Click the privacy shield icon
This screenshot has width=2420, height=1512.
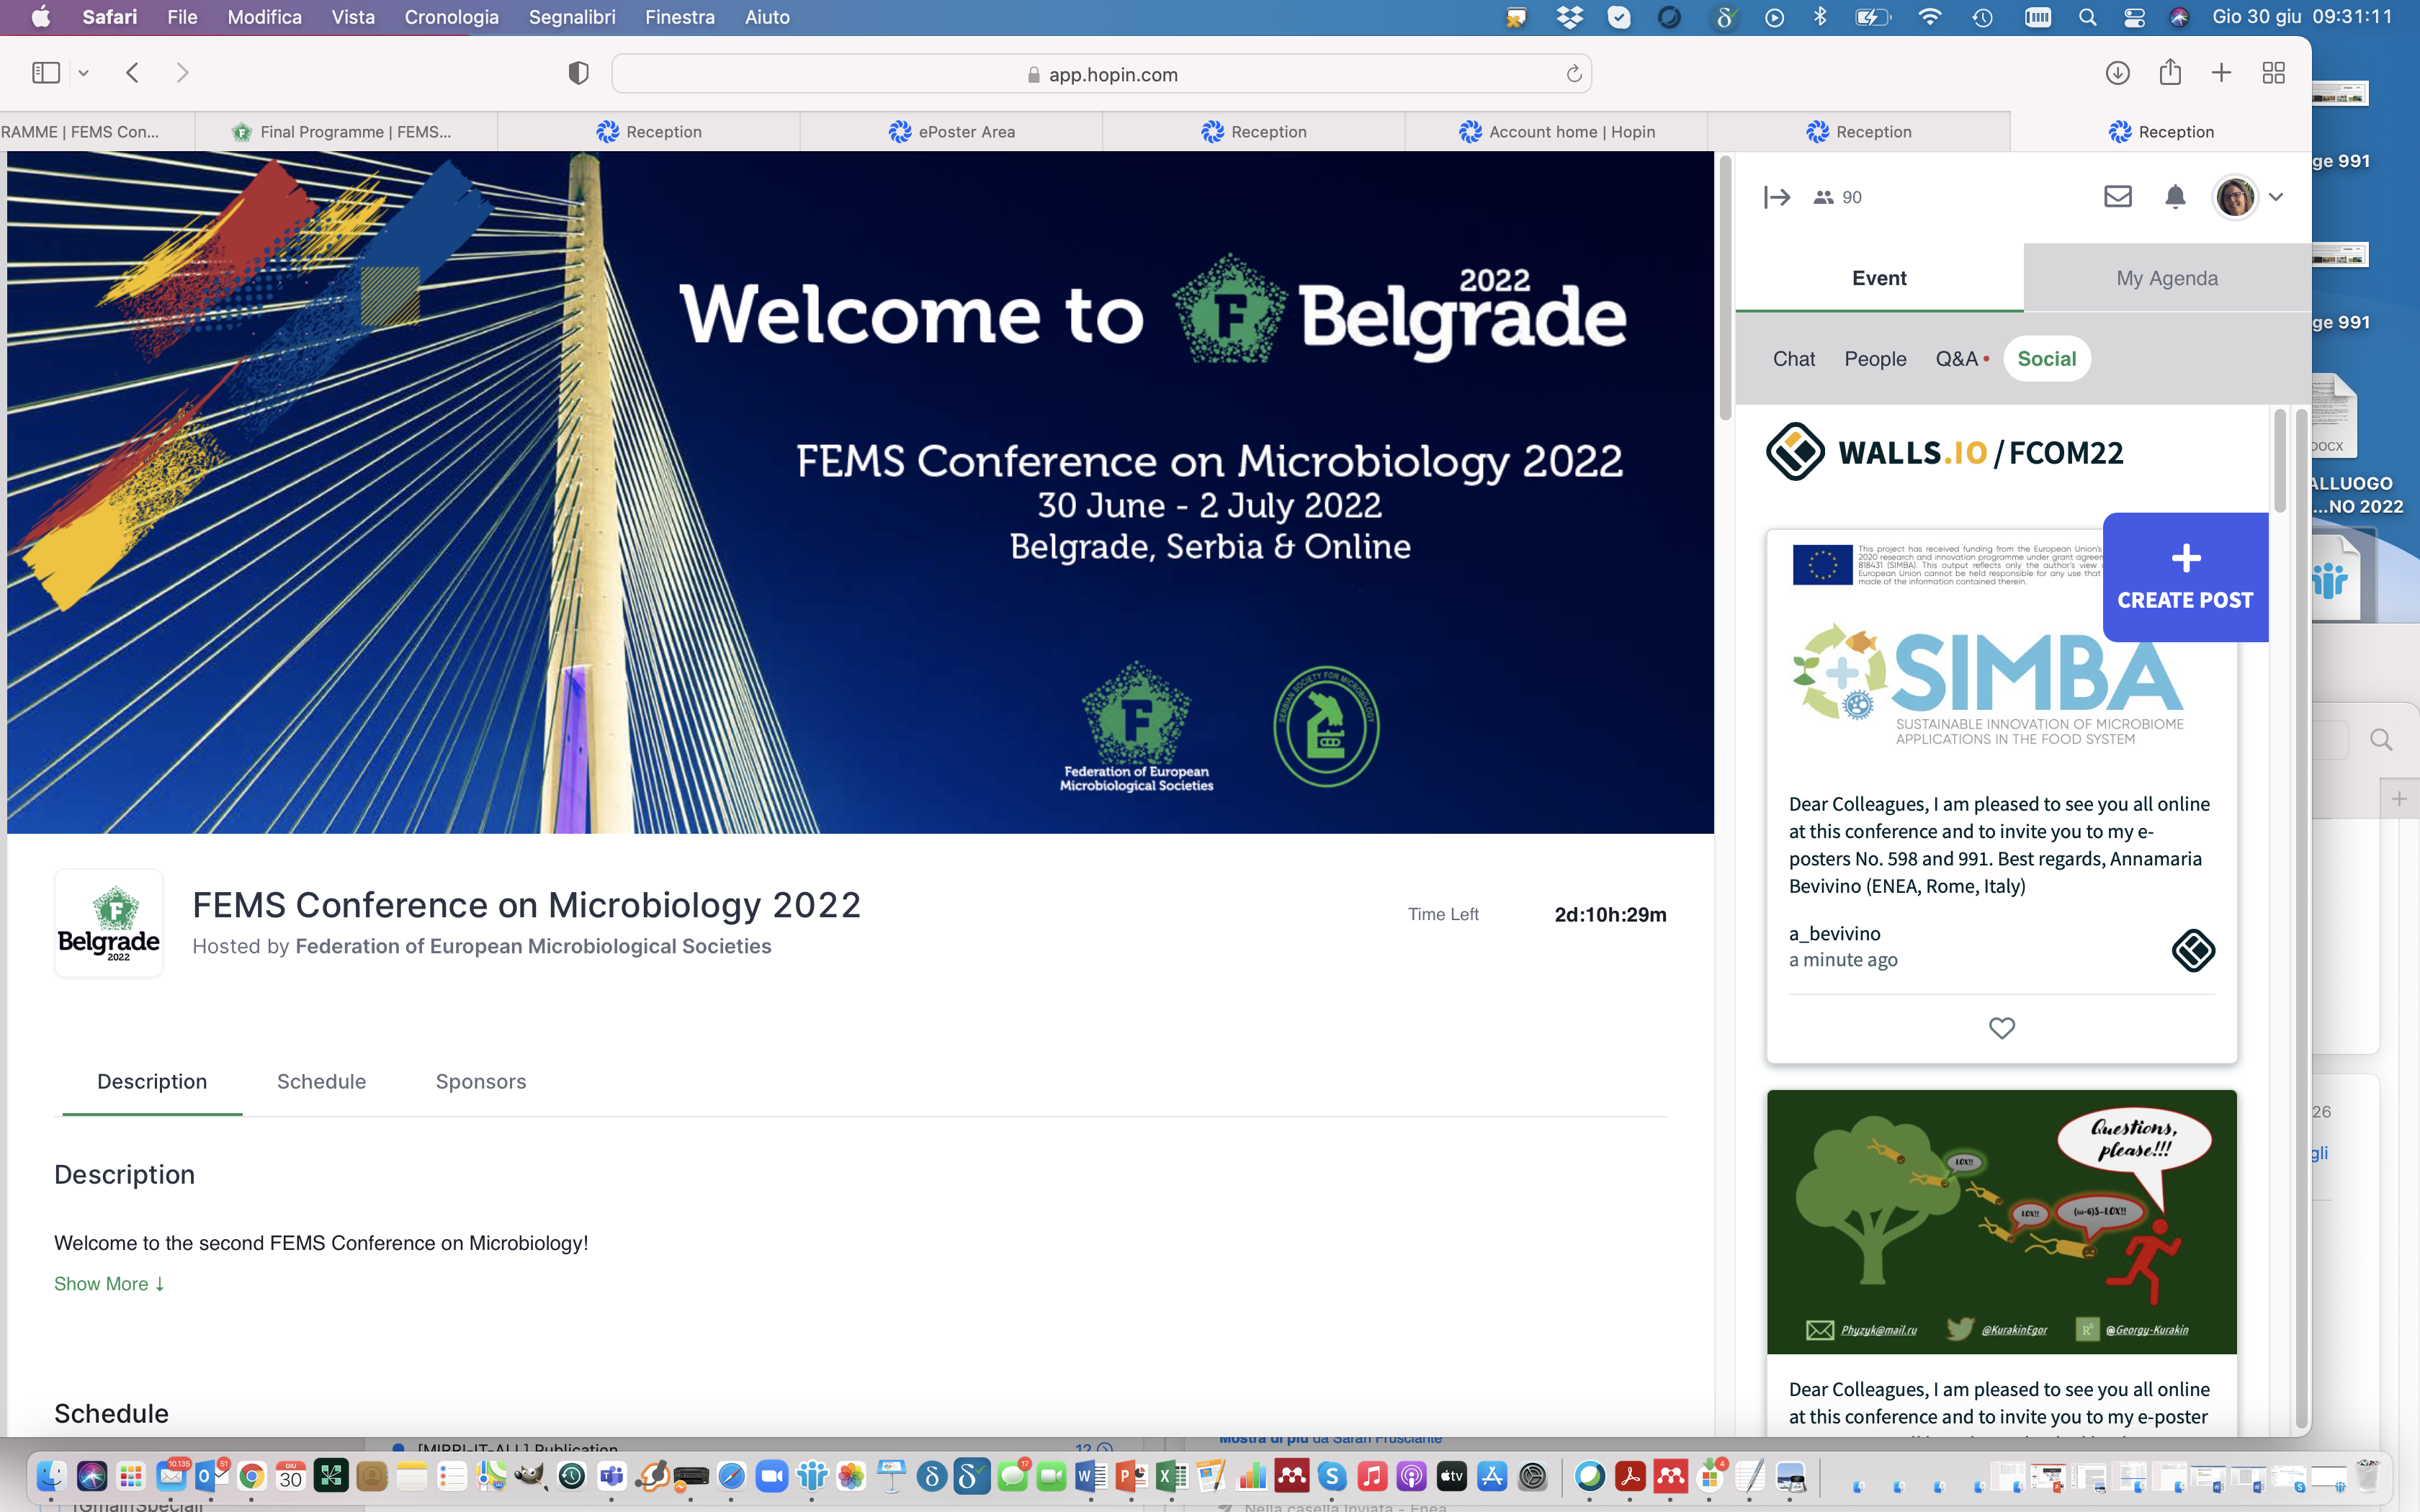click(x=578, y=73)
